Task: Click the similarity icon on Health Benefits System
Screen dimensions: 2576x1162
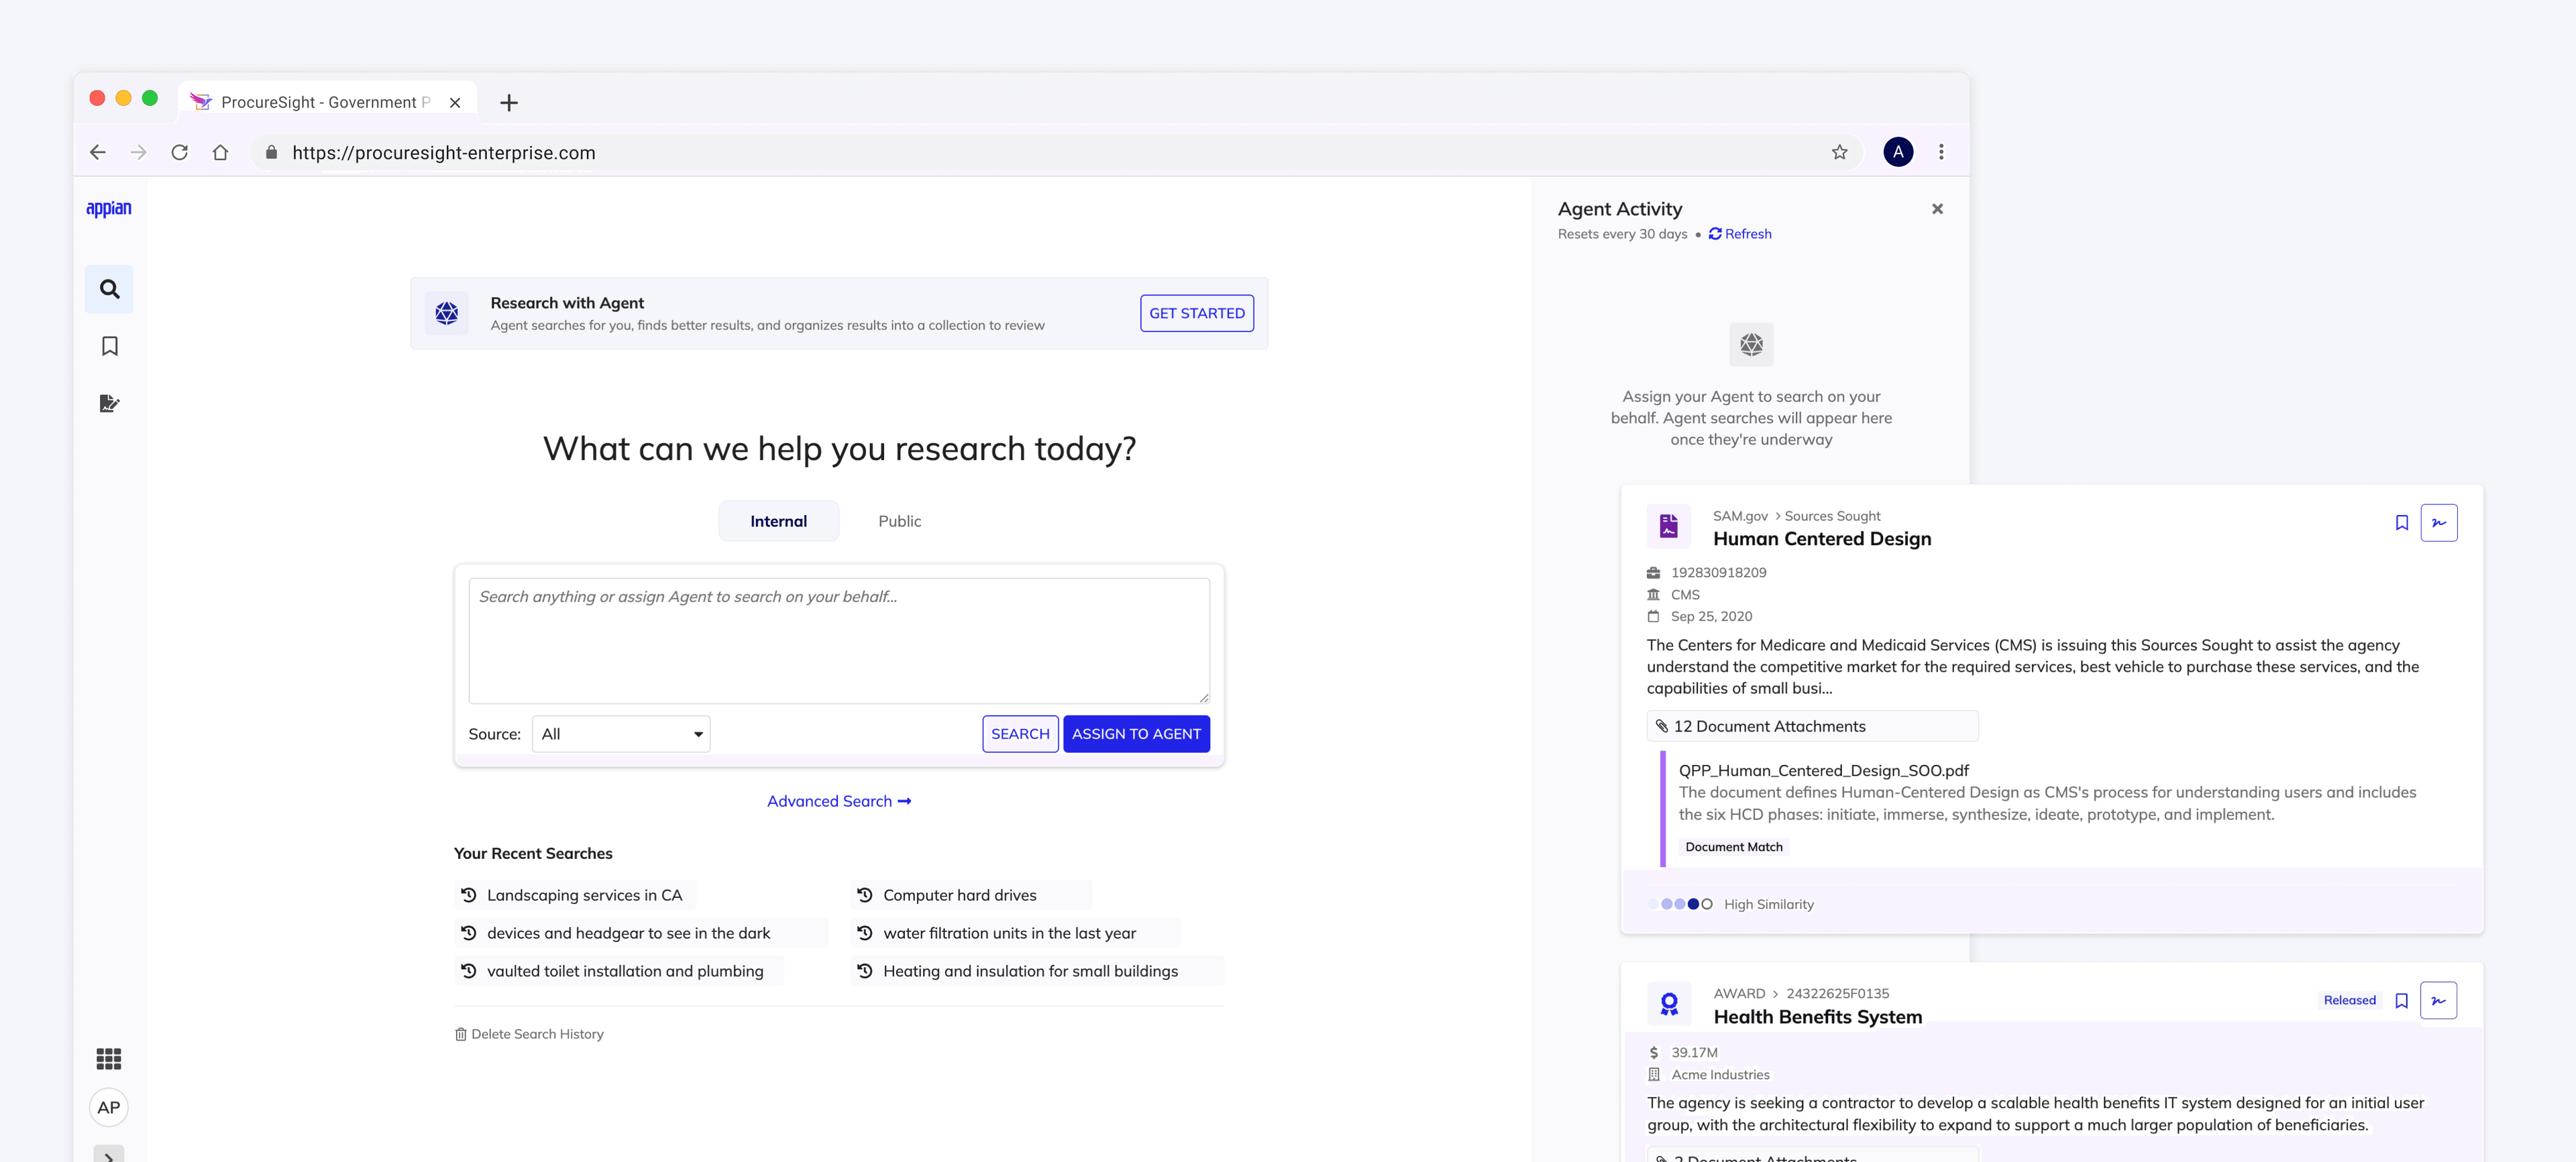Action: pos(2438,1000)
